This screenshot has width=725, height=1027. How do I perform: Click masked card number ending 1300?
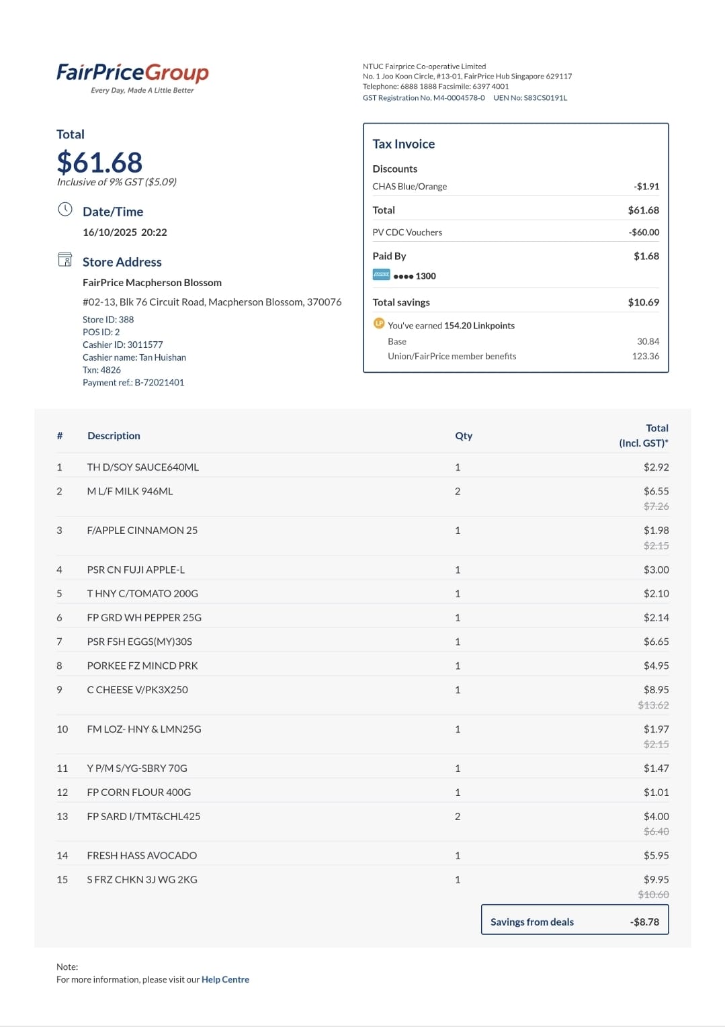[x=415, y=276]
